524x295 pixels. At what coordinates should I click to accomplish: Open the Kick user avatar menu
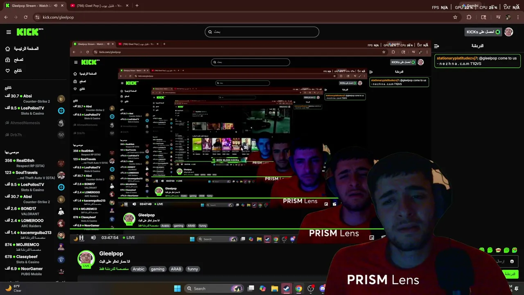[508, 32]
